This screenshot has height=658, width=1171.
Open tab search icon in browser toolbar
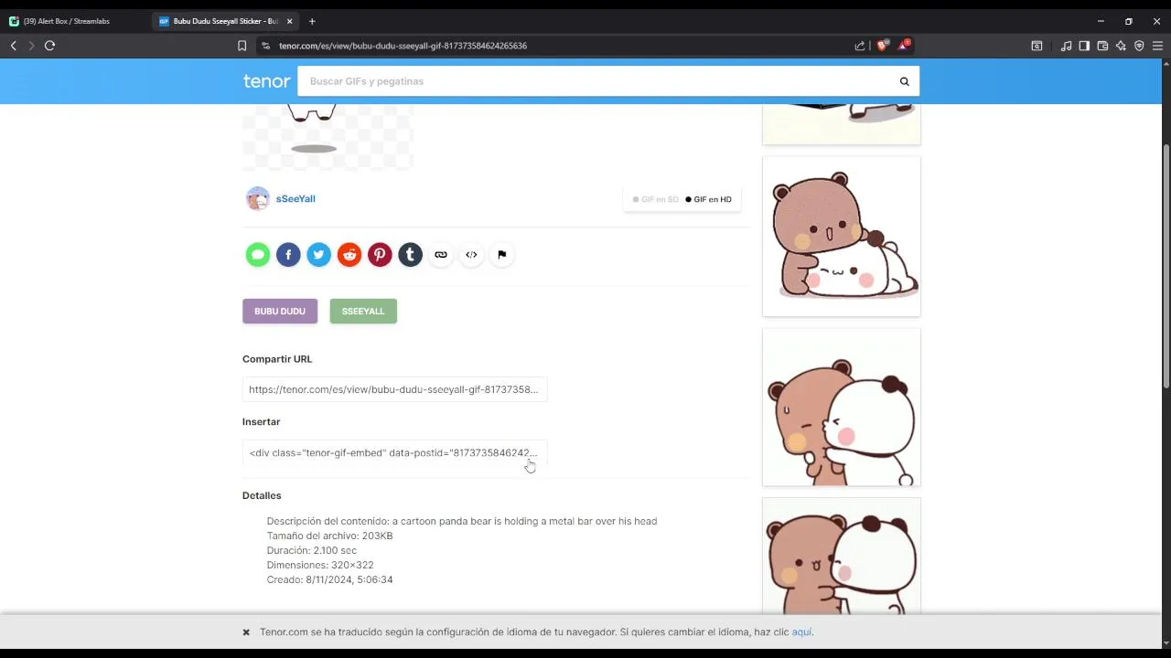[x=1037, y=46]
